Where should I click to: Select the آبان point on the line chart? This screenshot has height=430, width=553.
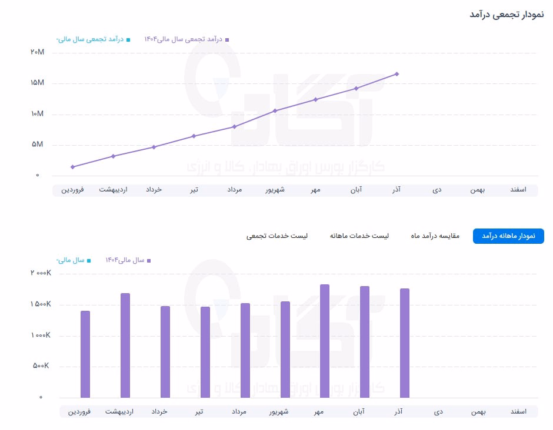[x=356, y=88]
